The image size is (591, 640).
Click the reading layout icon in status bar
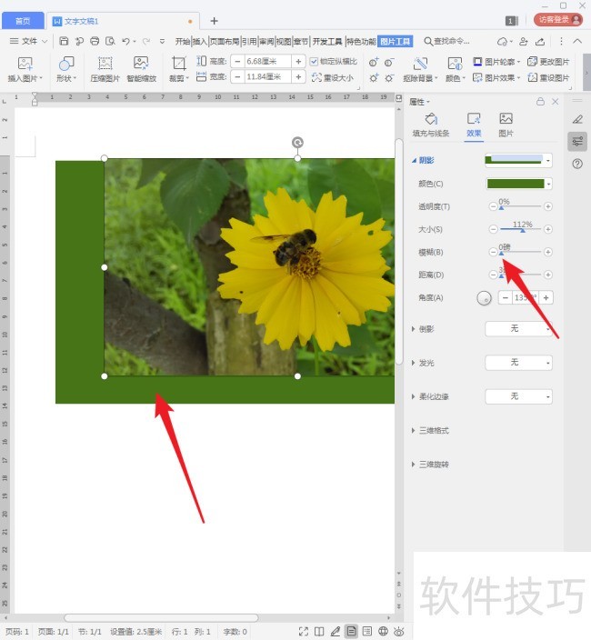click(319, 632)
